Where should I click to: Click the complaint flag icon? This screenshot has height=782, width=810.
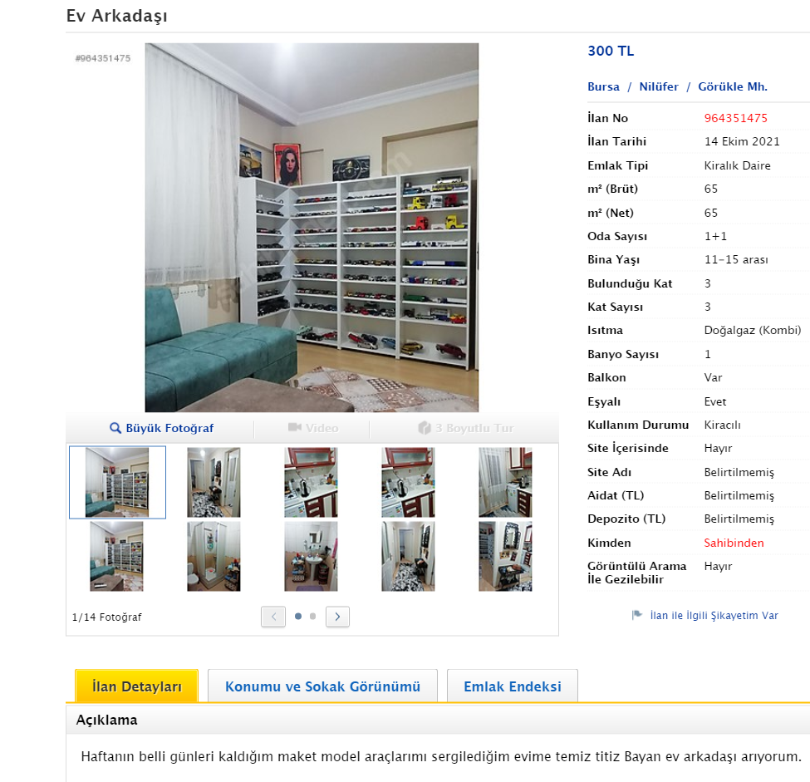click(637, 615)
